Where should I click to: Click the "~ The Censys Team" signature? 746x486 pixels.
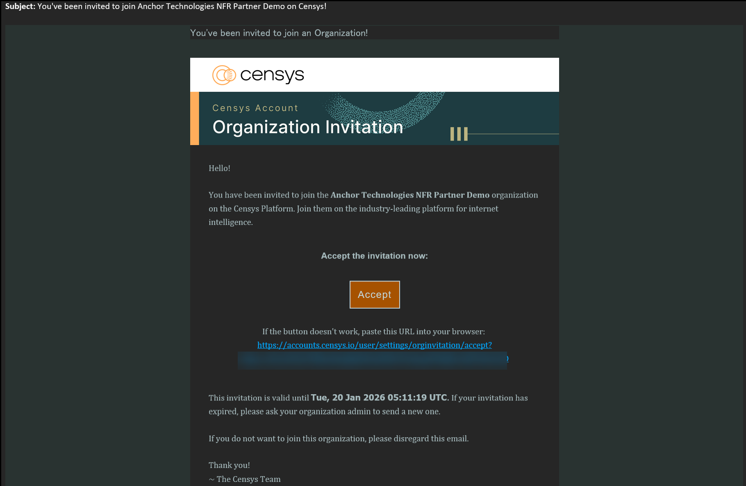pyautogui.click(x=245, y=479)
